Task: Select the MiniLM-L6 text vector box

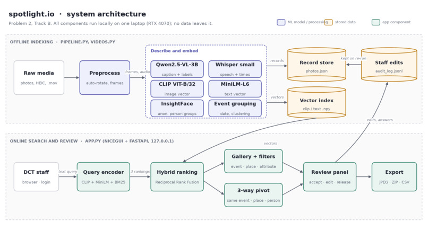Action: [235, 89]
